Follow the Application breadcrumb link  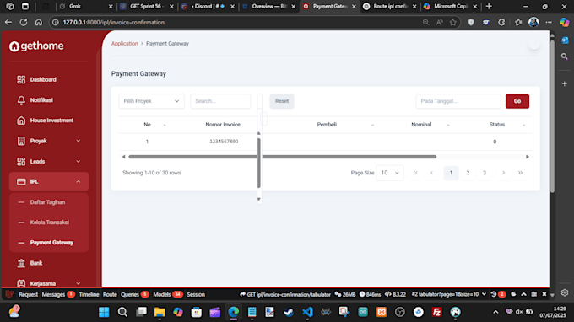click(124, 44)
